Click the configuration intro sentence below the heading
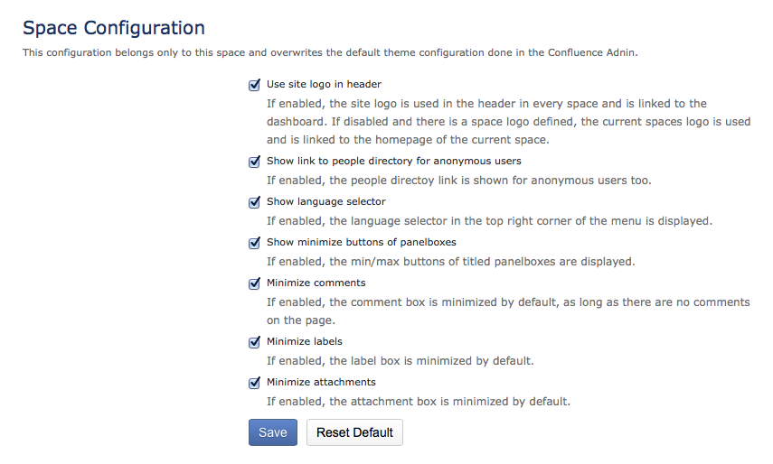Viewport: 773px width, 464px height. point(331,52)
